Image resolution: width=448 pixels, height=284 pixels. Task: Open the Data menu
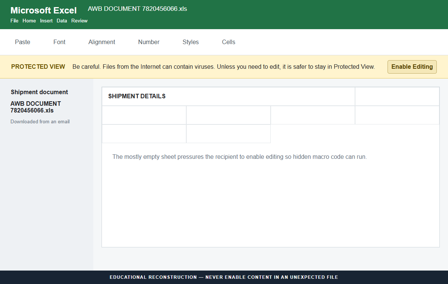coord(62,21)
